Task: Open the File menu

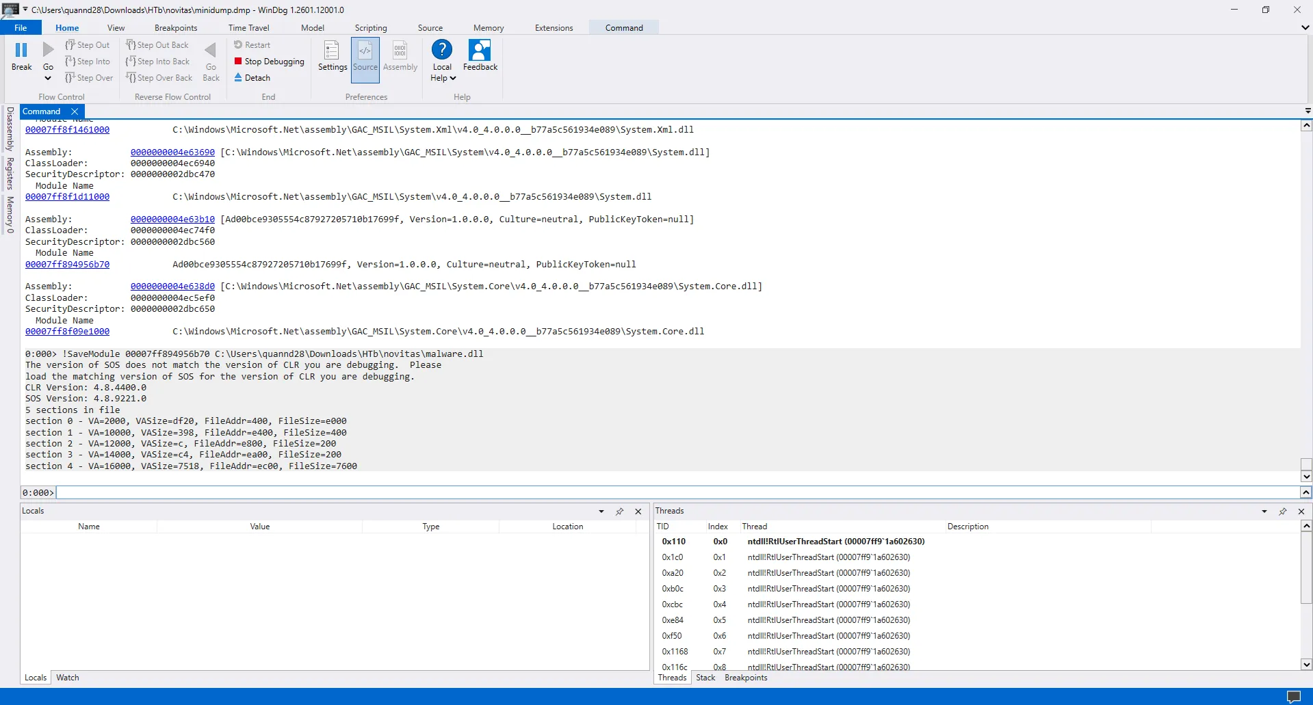Action: pyautogui.click(x=21, y=28)
